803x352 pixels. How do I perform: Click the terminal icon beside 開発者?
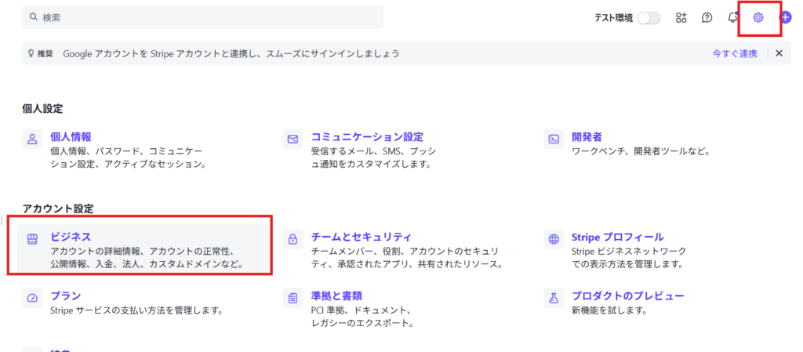554,139
